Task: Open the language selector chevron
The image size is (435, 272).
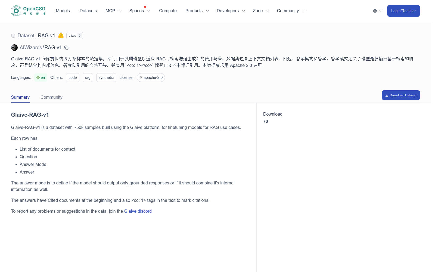Action: tap(381, 11)
